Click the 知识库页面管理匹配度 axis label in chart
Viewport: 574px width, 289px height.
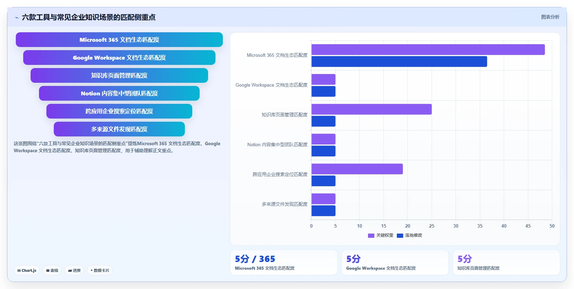pyautogui.click(x=284, y=115)
